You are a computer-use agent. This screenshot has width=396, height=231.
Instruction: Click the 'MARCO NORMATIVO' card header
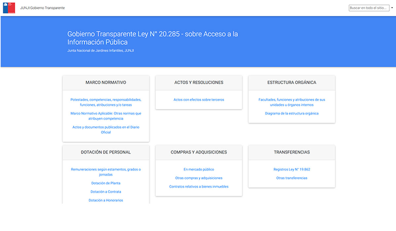106,83
